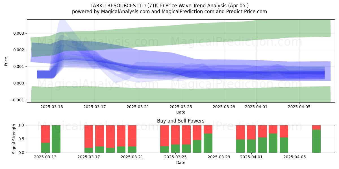
Task: Click the signal strength value '0.0'
Action: pyautogui.click(x=22, y=153)
